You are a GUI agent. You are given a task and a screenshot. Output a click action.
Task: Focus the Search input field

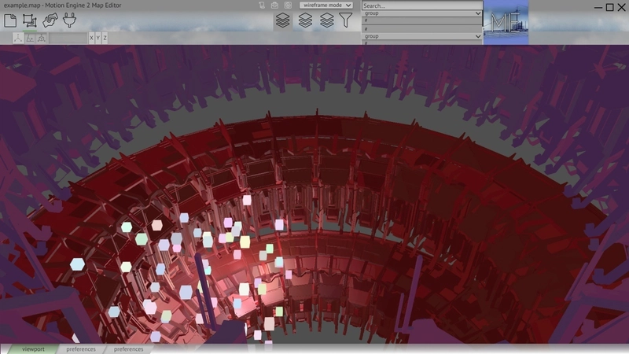coord(422,6)
